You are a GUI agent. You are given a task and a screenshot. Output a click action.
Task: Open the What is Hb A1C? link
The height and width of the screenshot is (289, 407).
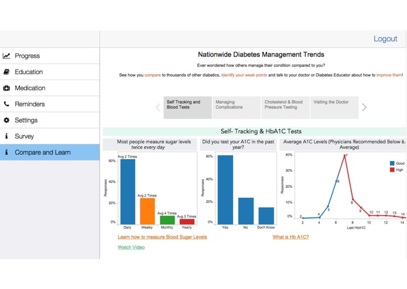[x=290, y=237]
